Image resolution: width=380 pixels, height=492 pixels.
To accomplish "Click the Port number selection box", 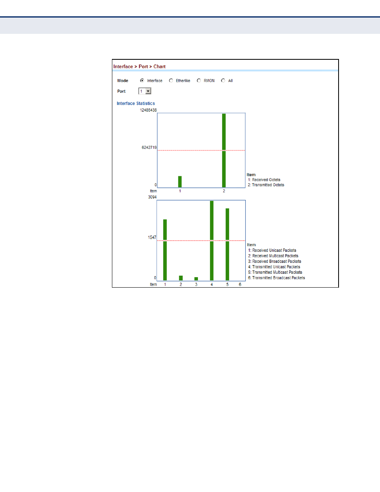I will pos(142,91).
